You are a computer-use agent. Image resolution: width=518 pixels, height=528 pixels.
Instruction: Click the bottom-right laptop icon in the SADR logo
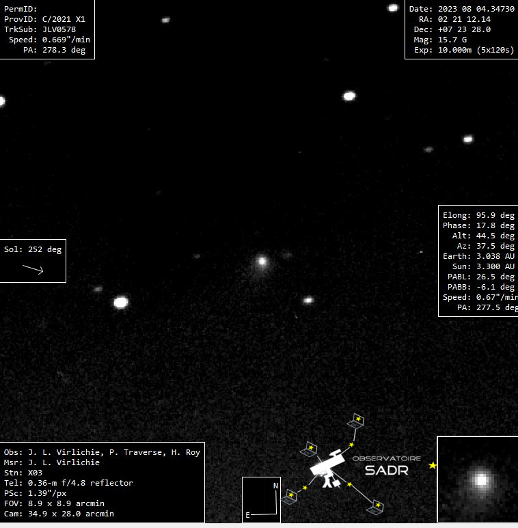pos(376,507)
